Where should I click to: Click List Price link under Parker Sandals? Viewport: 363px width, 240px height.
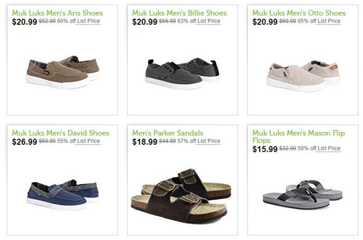click(209, 141)
